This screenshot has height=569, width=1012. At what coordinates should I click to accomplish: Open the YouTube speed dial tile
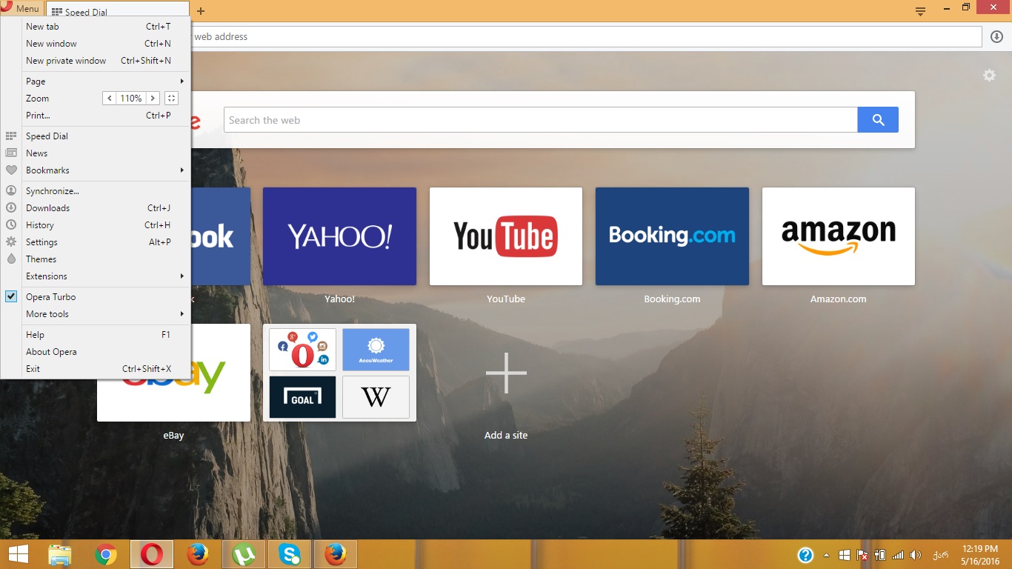click(506, 236)
